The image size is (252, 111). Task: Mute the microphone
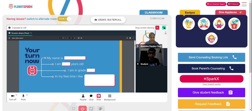click(23, 97)
